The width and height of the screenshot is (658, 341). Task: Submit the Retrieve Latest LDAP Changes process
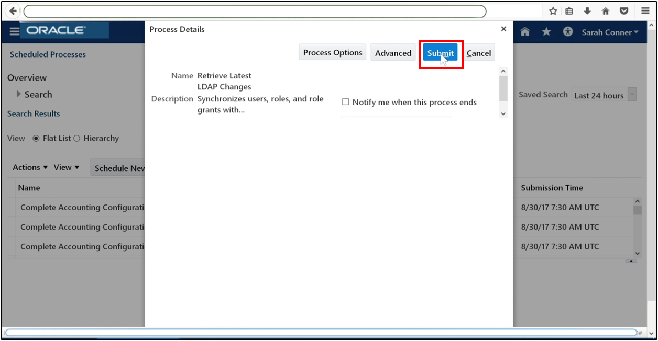[x=441, y=52]
